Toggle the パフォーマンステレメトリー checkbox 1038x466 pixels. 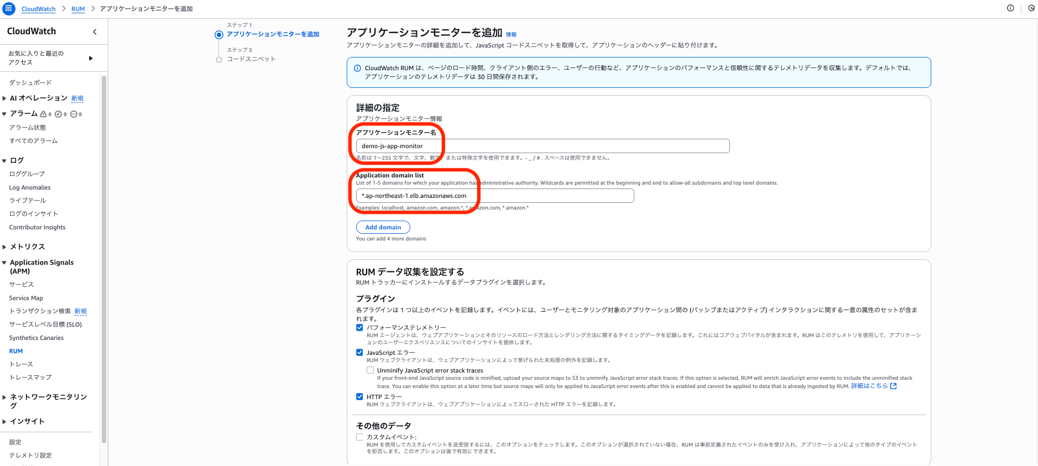359,327
